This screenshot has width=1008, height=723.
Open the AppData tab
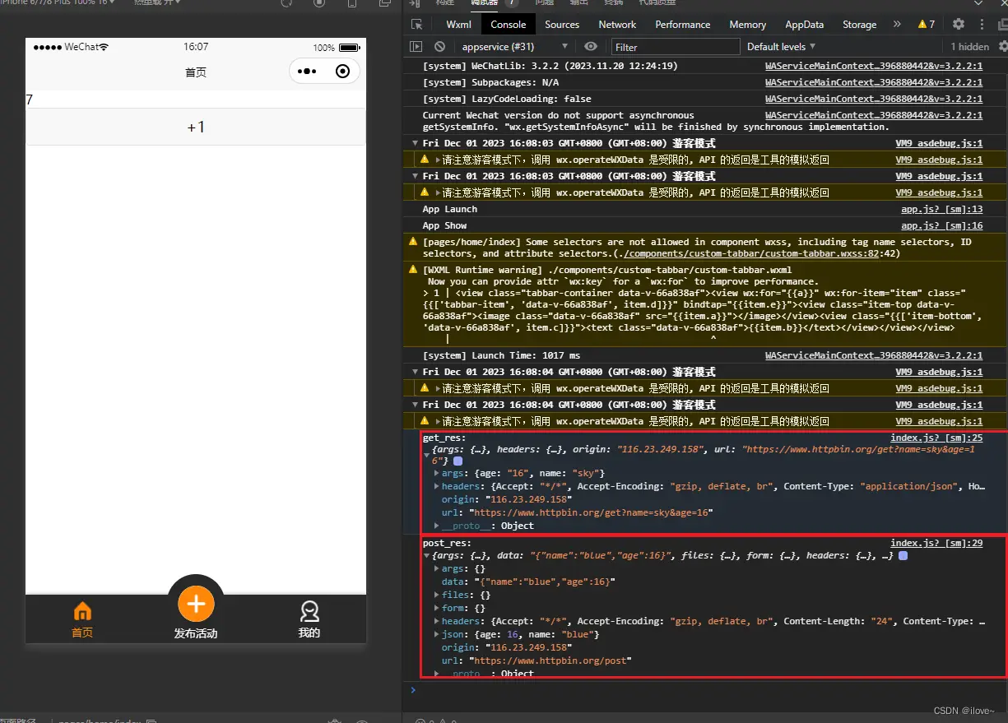(x=804, y=25)
